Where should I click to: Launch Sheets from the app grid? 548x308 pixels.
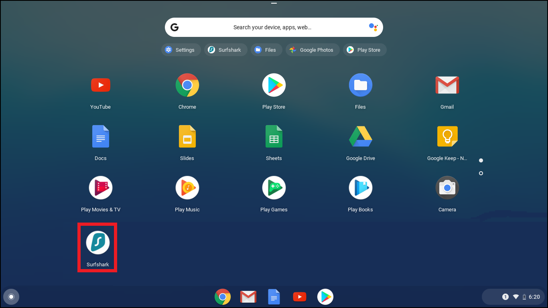click(274, 136)
